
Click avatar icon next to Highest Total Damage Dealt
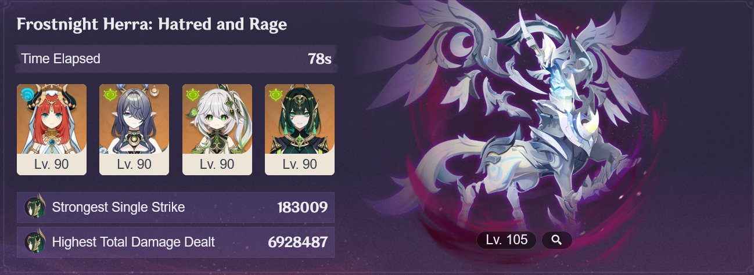coord(35,242)
